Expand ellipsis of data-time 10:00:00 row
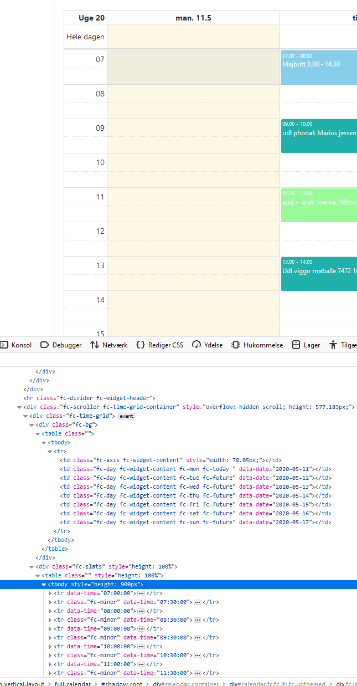This screenshot has width=357, height=686. pyautogui.click(x=141, y=647)
